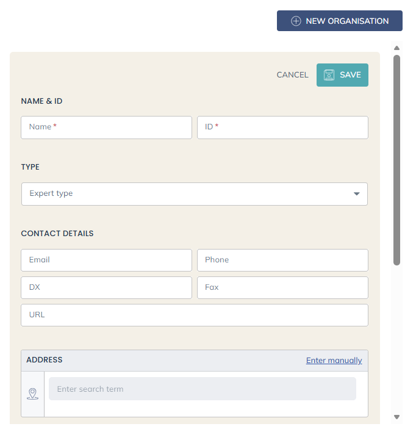Click the address search term box
Image resolution: width=416 pixels, height=432 pixels.
click(202, 389)
